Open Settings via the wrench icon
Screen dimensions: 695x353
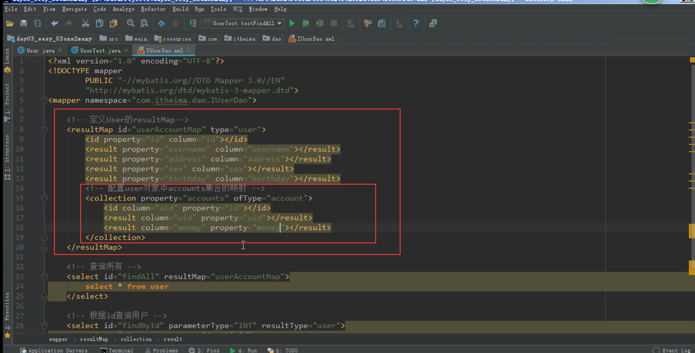click(368, 23)
